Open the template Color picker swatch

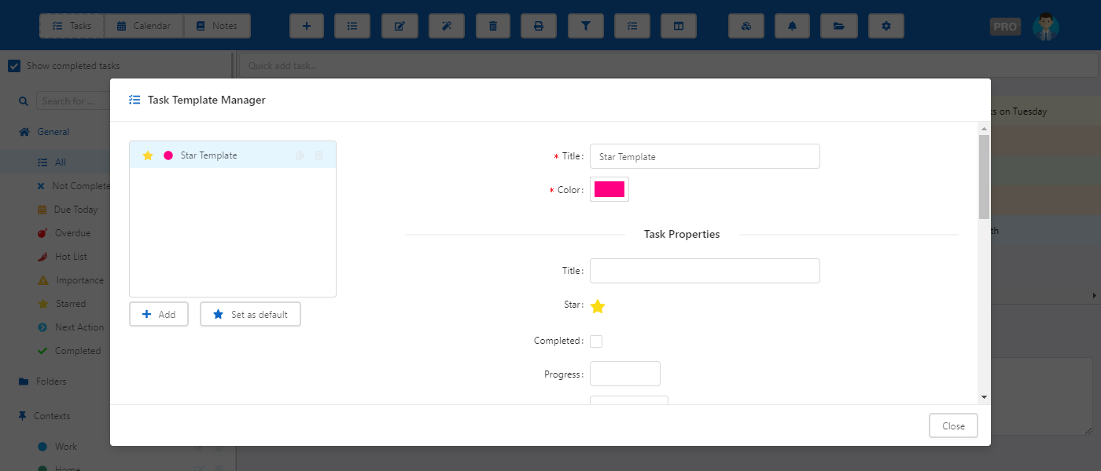point(609,189)
